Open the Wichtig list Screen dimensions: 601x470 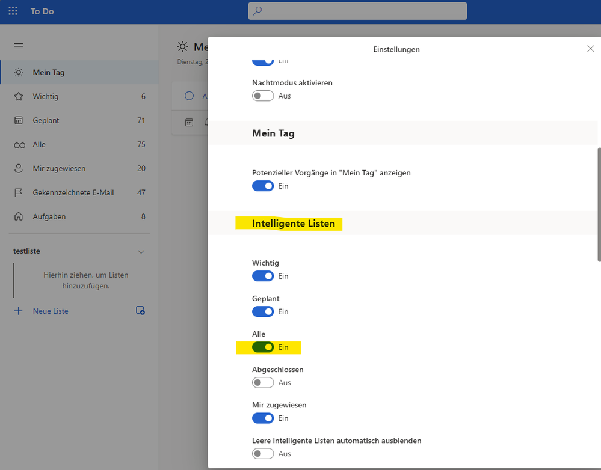80,97
